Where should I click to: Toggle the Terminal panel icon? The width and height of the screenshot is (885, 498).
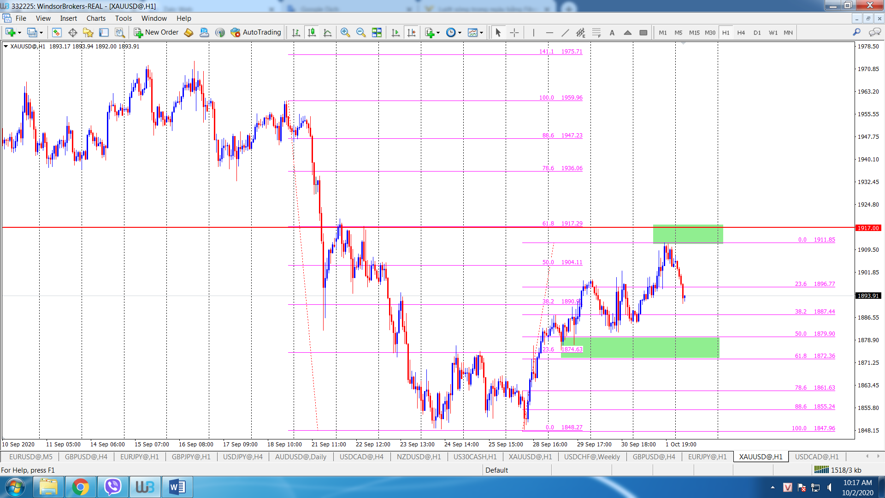pyautogui.click(x=104, y=32)
